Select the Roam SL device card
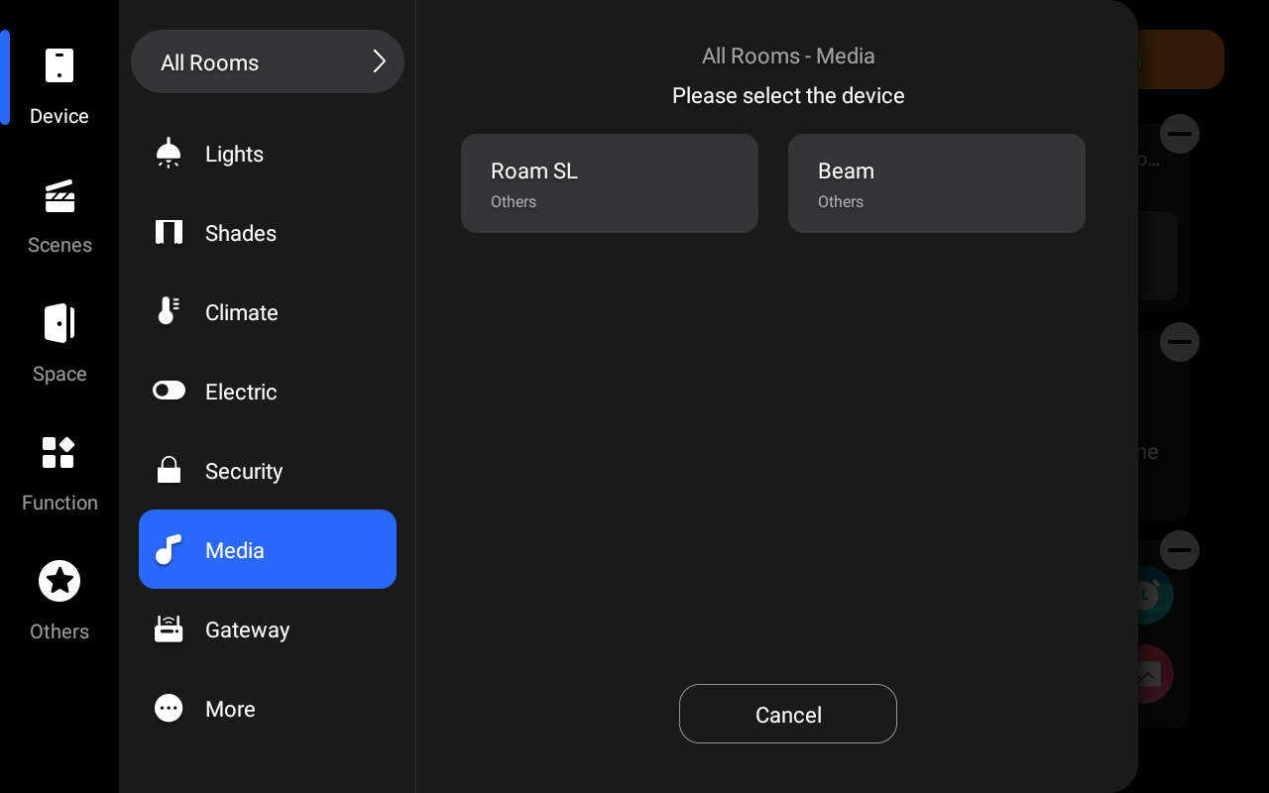The image size is (1269, 793). tap(610, 183)
